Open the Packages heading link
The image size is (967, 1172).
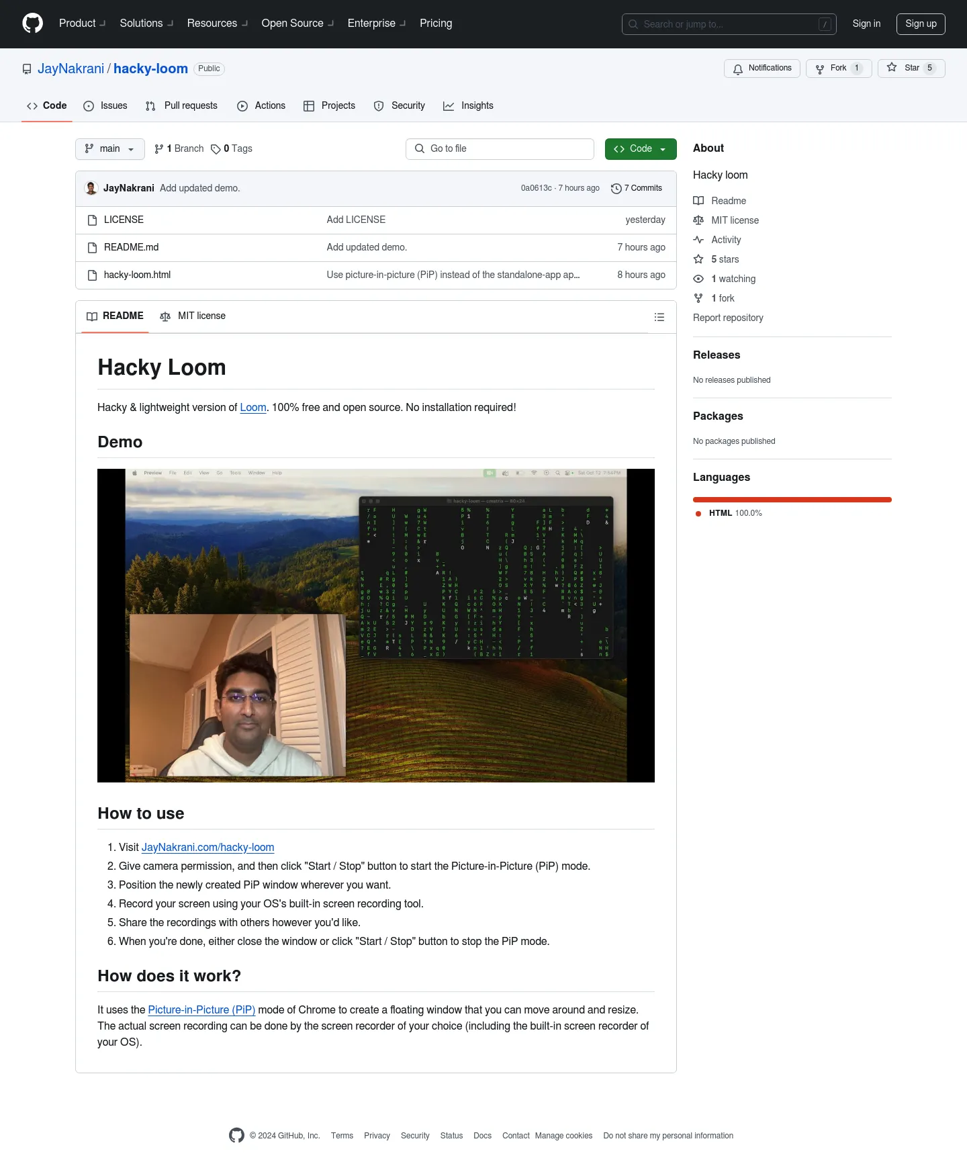[718, 416]
